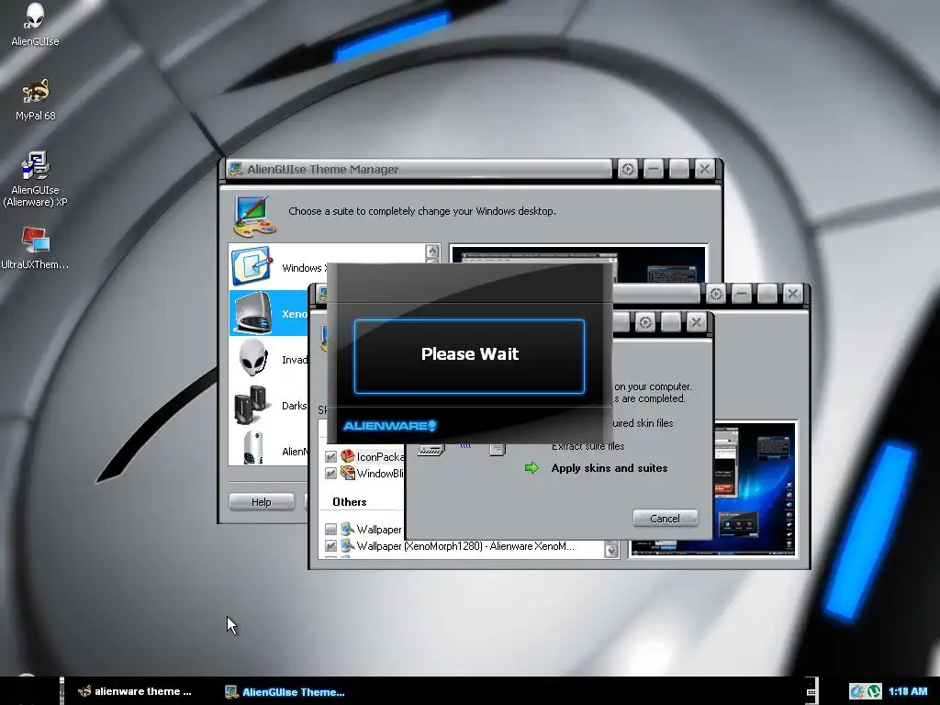Image resolution: width=940 pixels, height=705 pixels.
Task: Switch to AlienGUIse Theme taskbar item
Action: [x=285, y=692]
